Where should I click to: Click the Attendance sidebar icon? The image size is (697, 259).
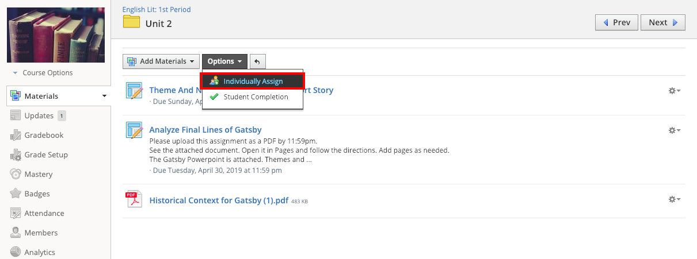coord(16,214)
